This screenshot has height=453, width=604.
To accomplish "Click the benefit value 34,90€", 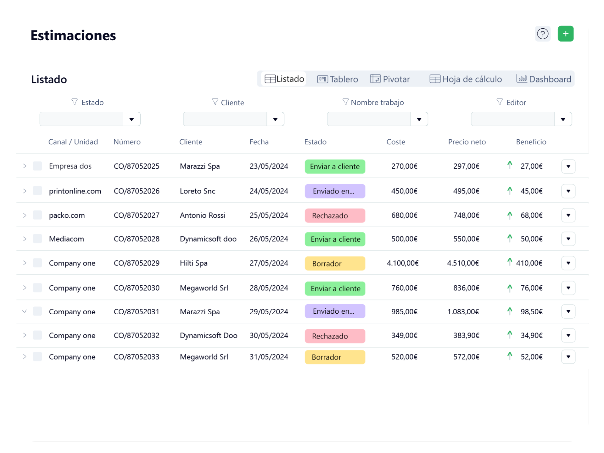I will [x=532, y=335].
